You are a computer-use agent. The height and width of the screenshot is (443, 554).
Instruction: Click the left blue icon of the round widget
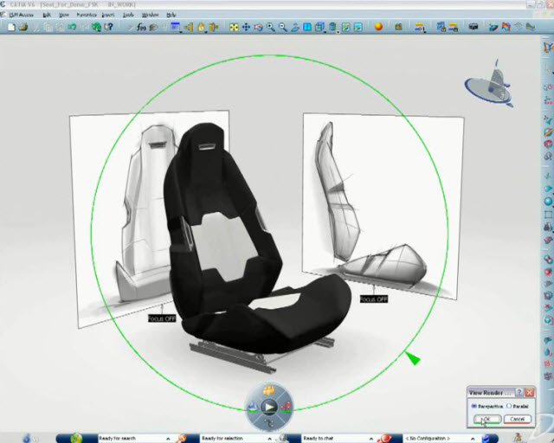252,407
